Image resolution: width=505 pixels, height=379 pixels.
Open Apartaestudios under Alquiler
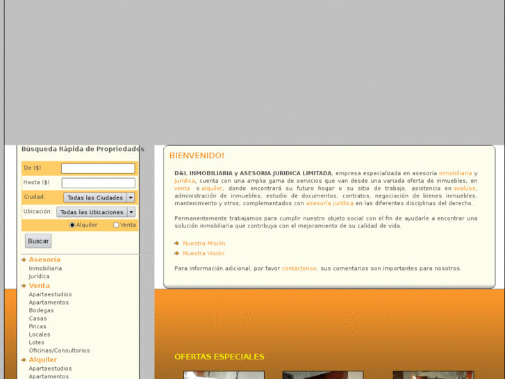(x=50, y=369)
